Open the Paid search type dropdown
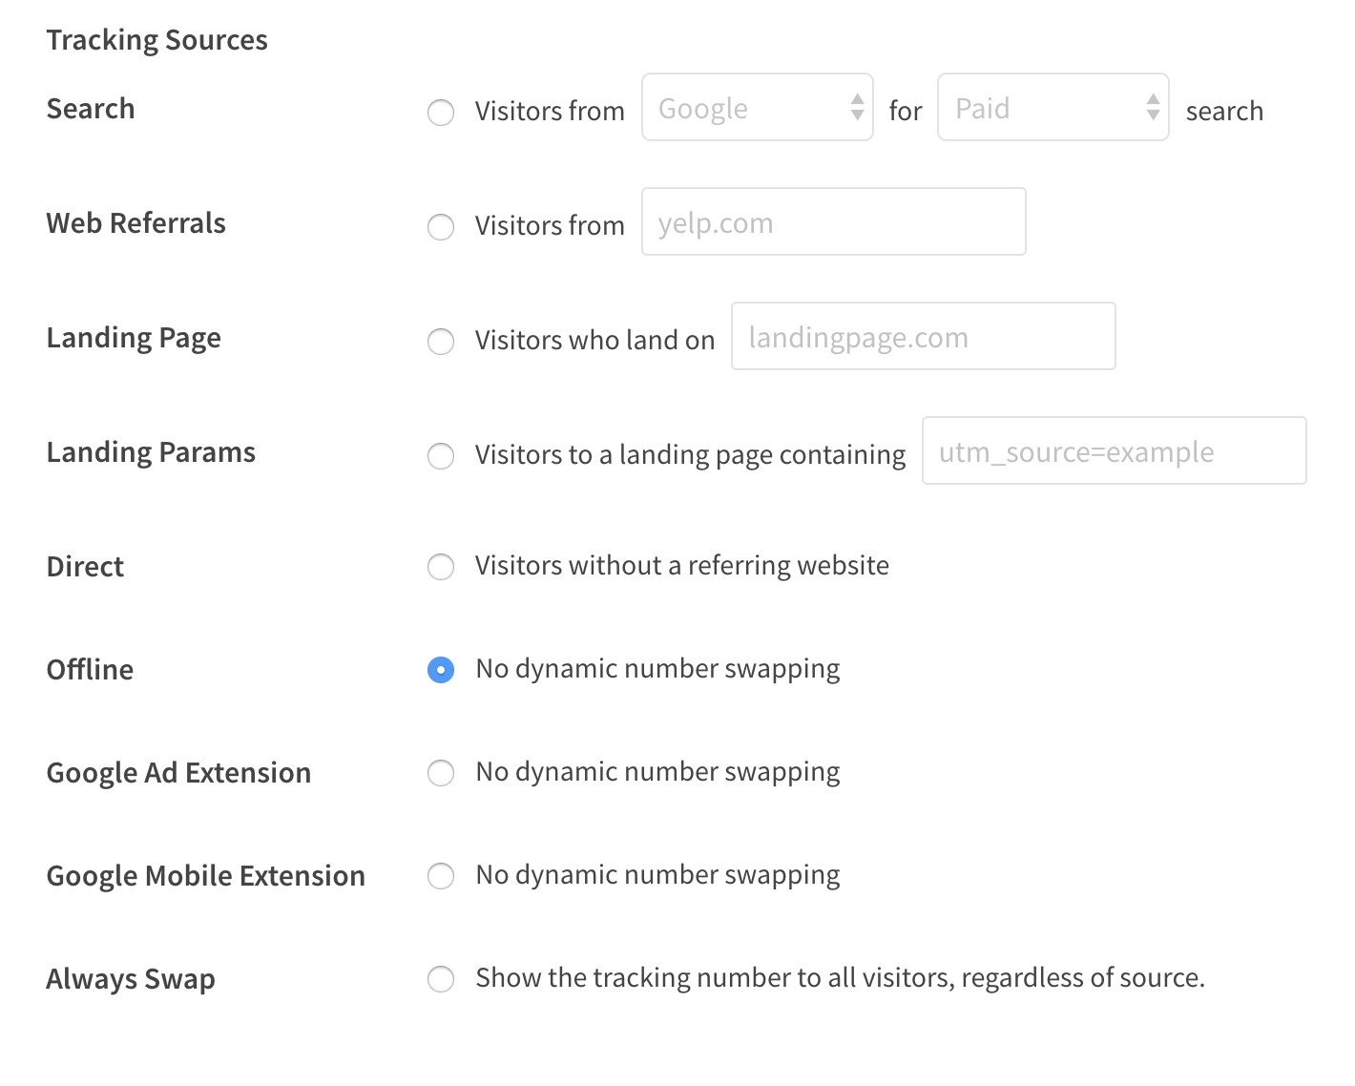Image resolution: width=1355 pixels, height=1086 pixels. click(x=1053, y=108)
